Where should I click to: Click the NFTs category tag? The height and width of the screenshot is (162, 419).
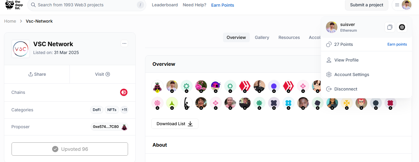(x=112, y=110)
